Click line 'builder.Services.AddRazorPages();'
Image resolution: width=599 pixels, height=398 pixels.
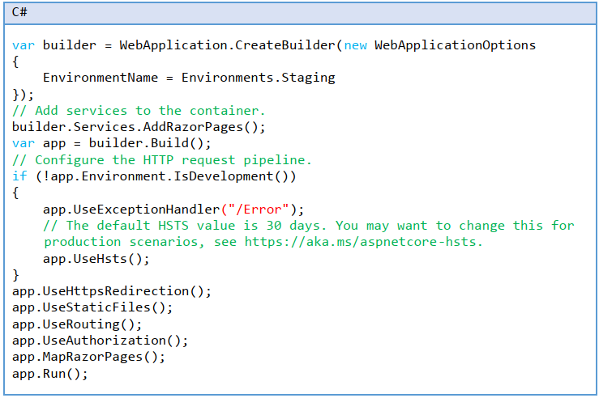pyautogui.click(x=139, y=127)
